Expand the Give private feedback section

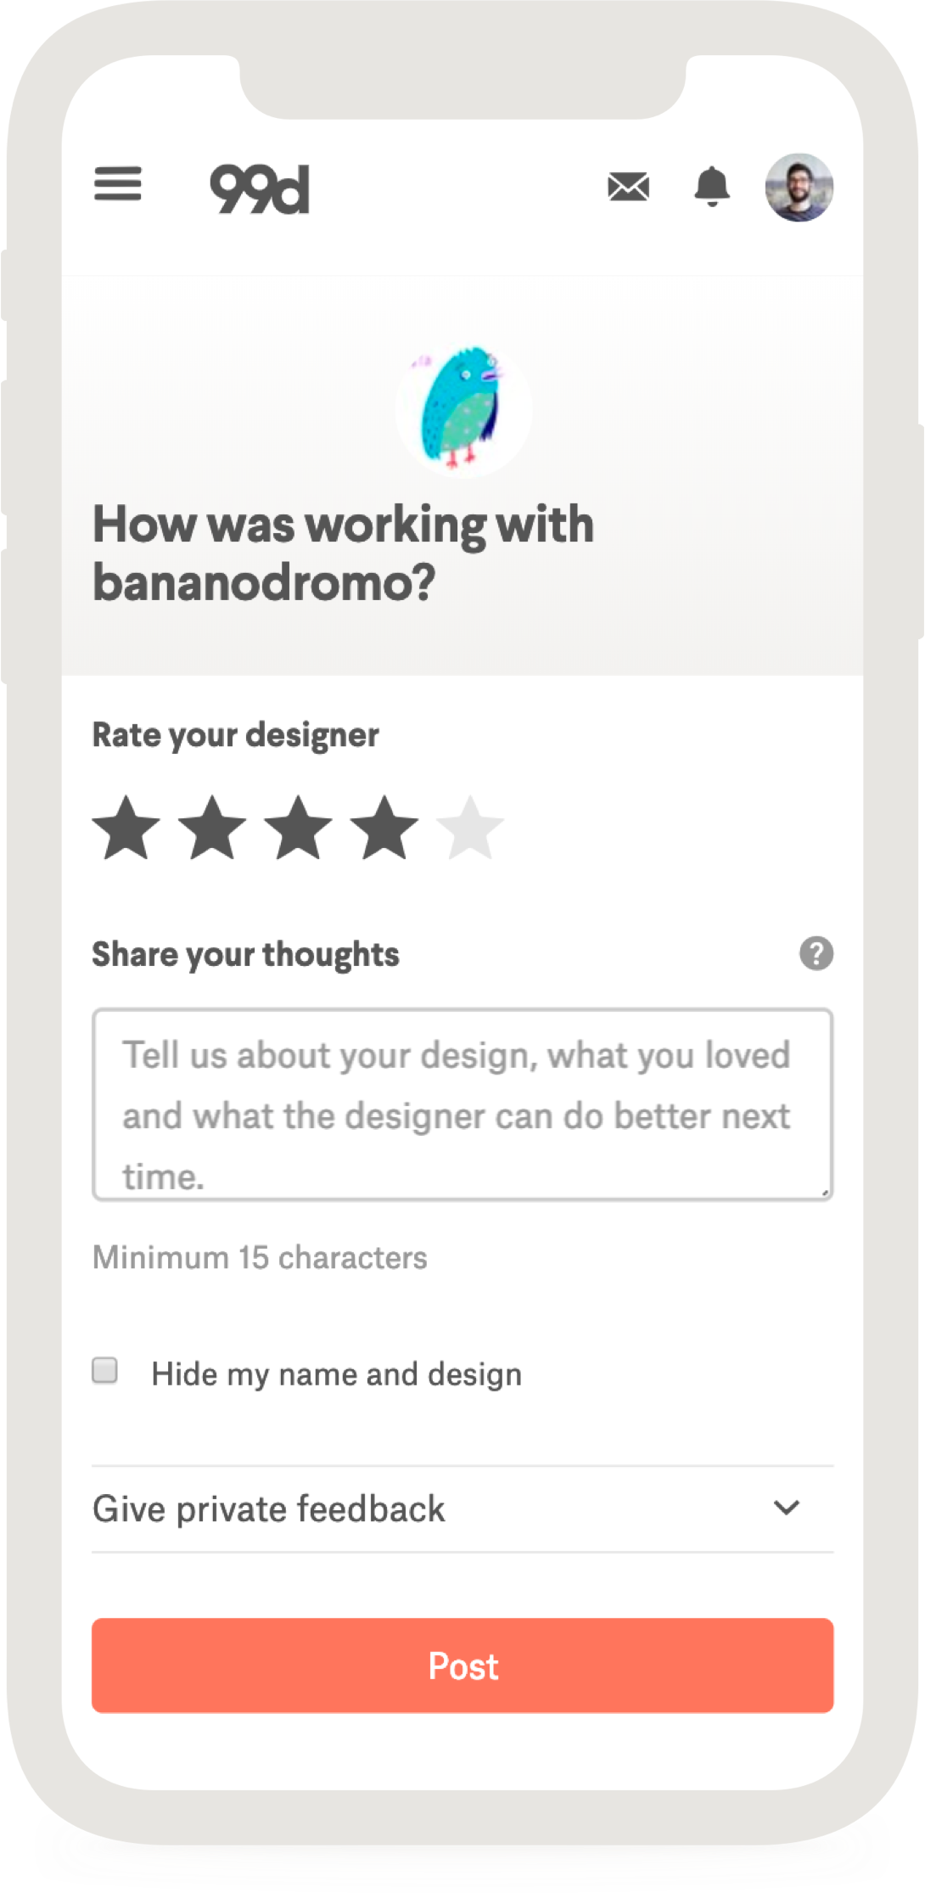268,1509
